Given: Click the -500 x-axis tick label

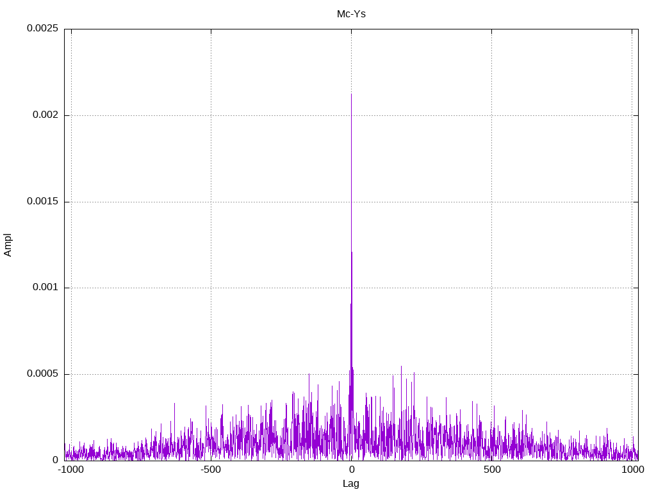Looking at the screenshot, I should 210,470.
